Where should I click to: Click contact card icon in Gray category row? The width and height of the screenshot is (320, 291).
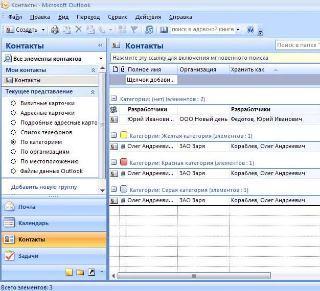[x=114, y=201]
